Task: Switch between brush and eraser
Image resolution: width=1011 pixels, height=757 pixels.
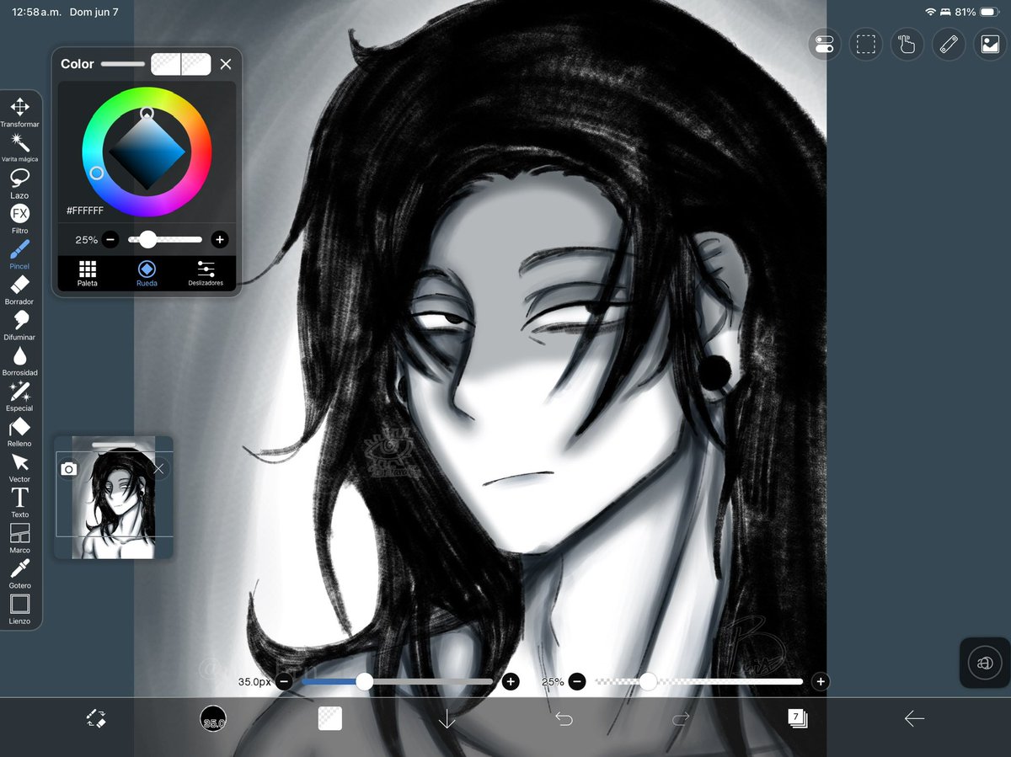Action: [x=96, y=718]
